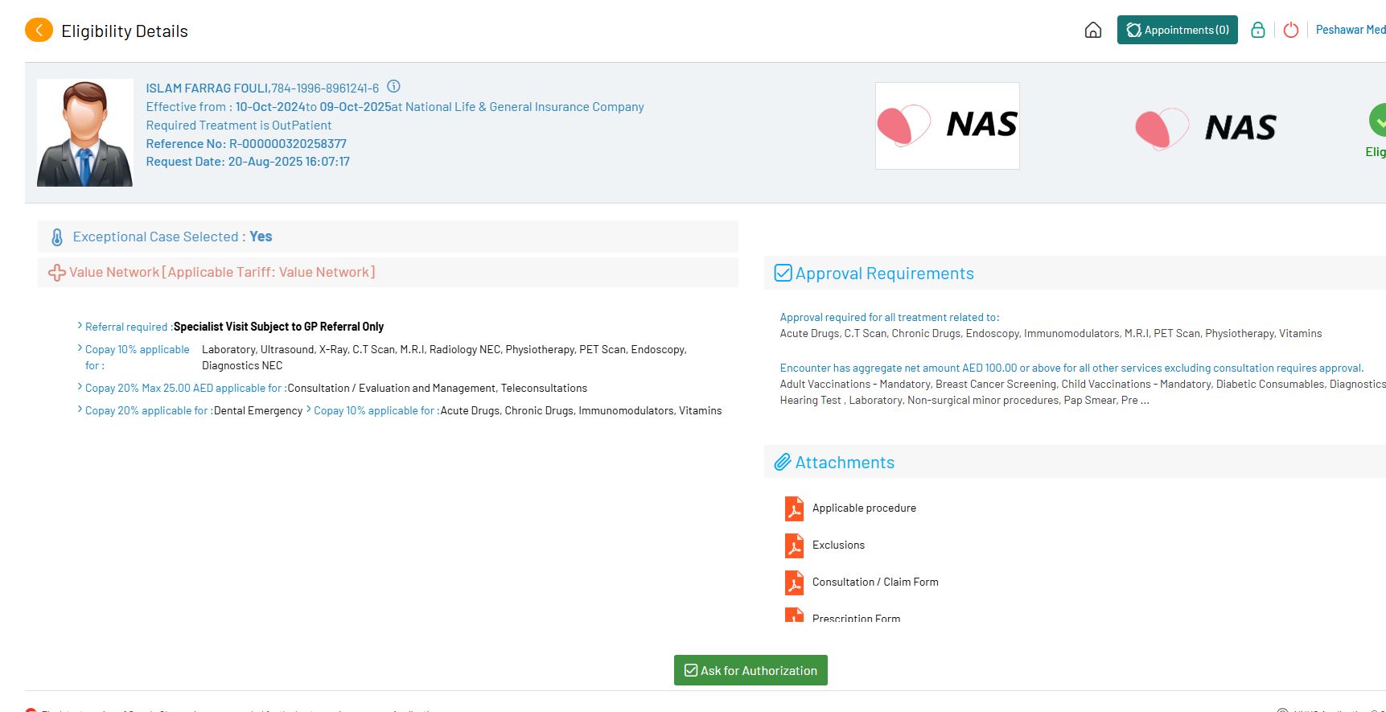Click the Attachments paperclip icon

click(x=783, y=462)
